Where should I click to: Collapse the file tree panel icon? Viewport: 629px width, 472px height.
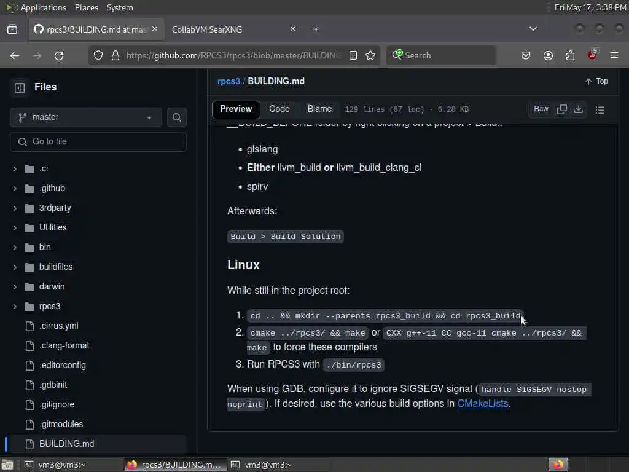[20, 87]
